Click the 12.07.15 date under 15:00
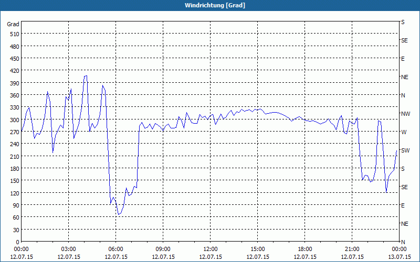420x262 pixels. pyautogui.click(x=257, y=257)
